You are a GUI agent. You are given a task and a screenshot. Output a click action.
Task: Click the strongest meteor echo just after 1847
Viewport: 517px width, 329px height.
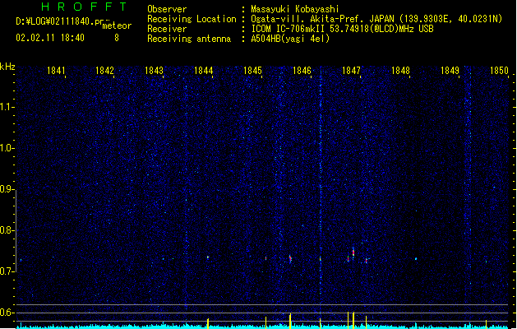tap(353, 253)
